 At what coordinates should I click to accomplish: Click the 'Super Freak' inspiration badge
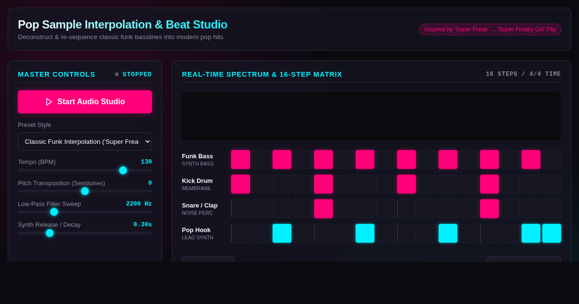490,29
